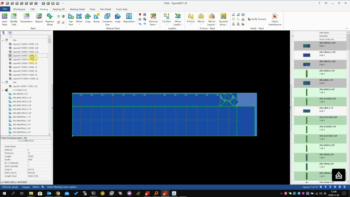Open the Part Detail ribbon tab
Screen dimensions: 350x197
(x=105, y=9)
